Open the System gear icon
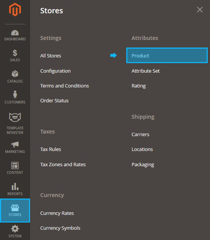Image resolution: width=210 pixels, height=240 pixels. (15, 229)
